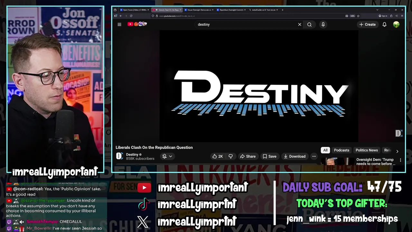Image resolution: width=412 pixels, height=232 pixels.
Task: Close the 'notsoErudite on X' tab
Action: [277, 10]
